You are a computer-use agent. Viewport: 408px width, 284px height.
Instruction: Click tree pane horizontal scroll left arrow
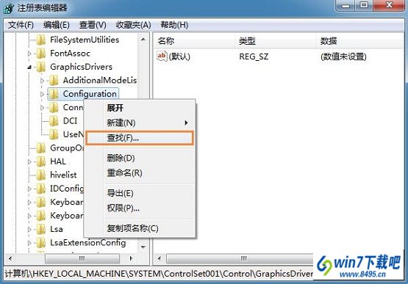pos(10,258)
